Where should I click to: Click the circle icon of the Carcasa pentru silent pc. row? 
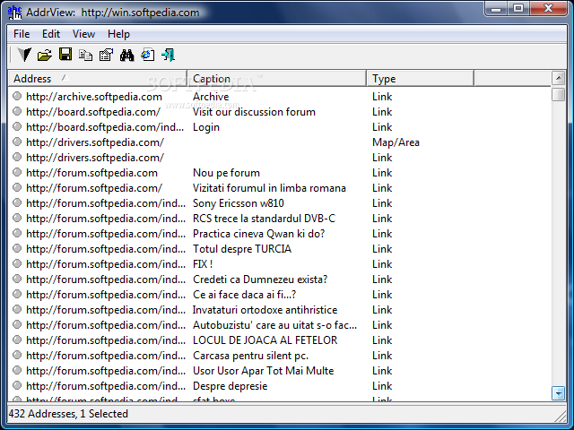[17, 355]
